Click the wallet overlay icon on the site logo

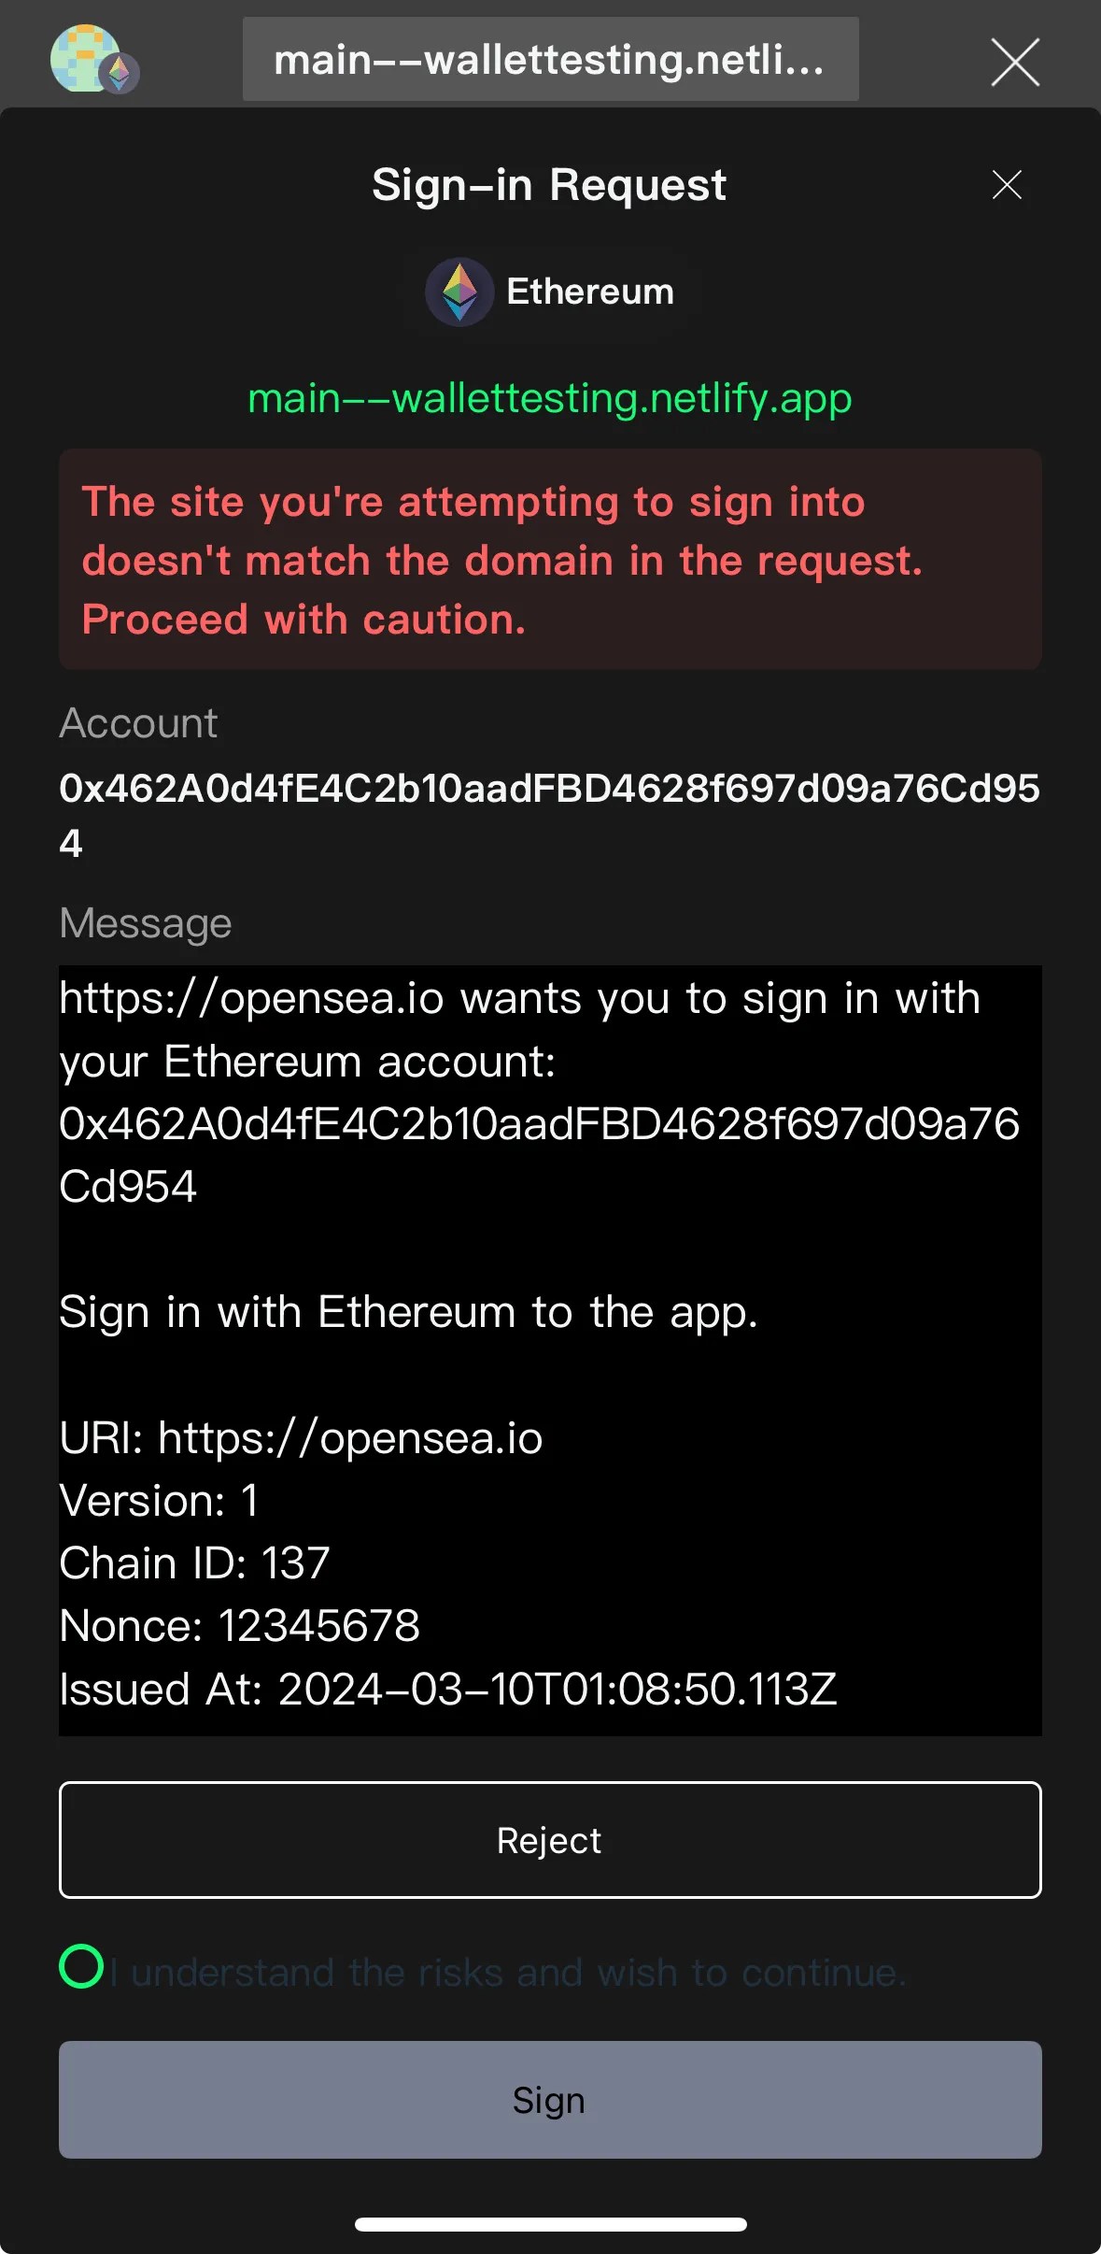click(120, 73)
